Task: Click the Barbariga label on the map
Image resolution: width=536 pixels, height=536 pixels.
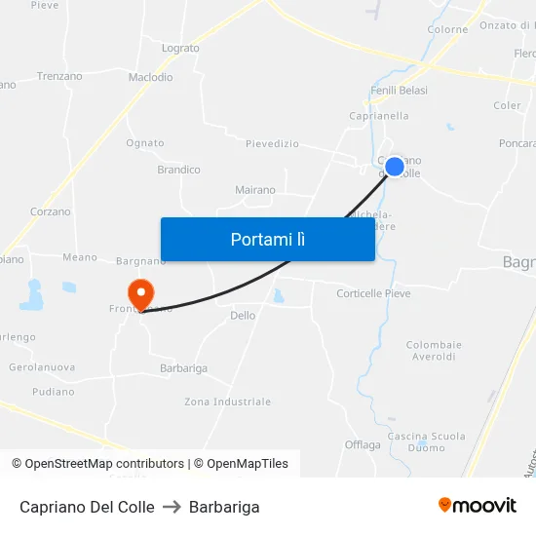Action: [183, 368]
